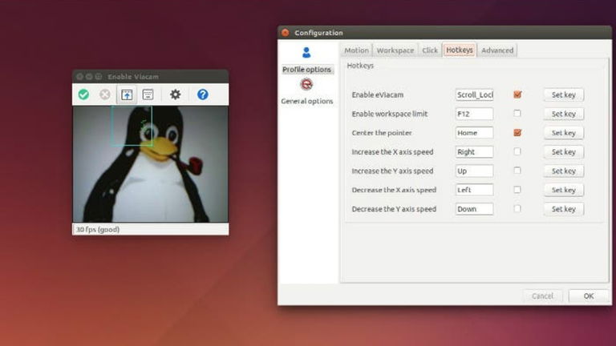Tick the Decrease Y axis speed checkbox
616x346 pixels.
(x=517, y=209)
